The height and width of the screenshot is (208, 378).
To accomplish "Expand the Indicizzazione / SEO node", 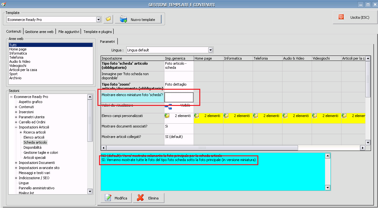I will 16,178.
